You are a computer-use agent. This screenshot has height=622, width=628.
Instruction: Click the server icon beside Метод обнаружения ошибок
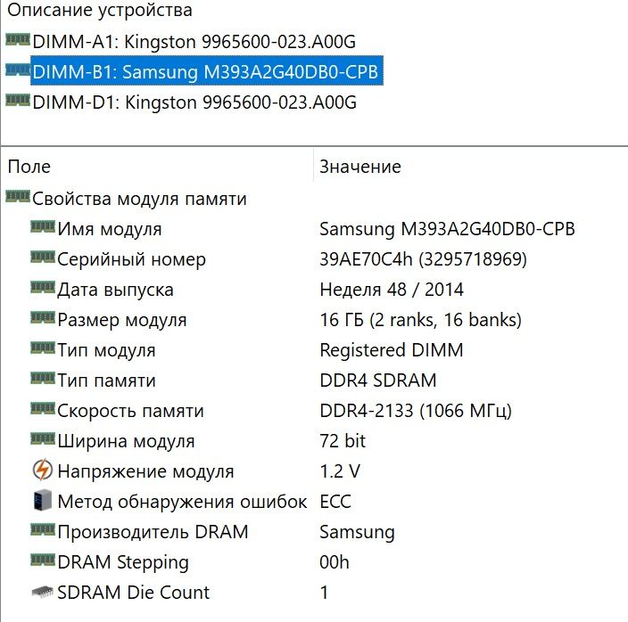(43, 500)
